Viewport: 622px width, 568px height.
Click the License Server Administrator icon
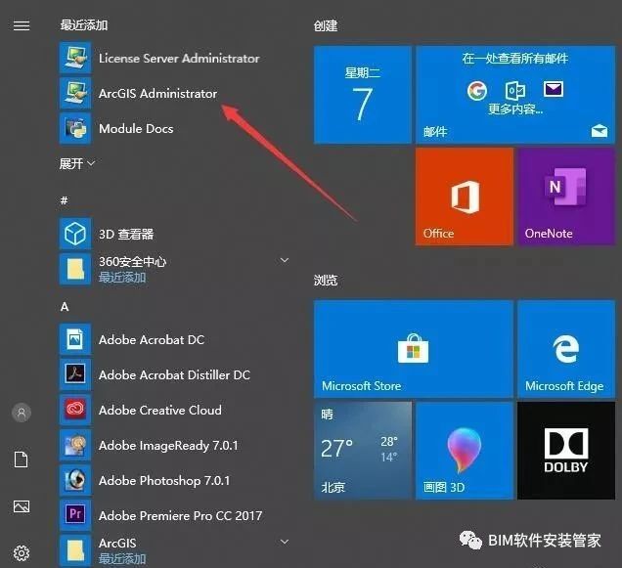click(x=75, y=58)
